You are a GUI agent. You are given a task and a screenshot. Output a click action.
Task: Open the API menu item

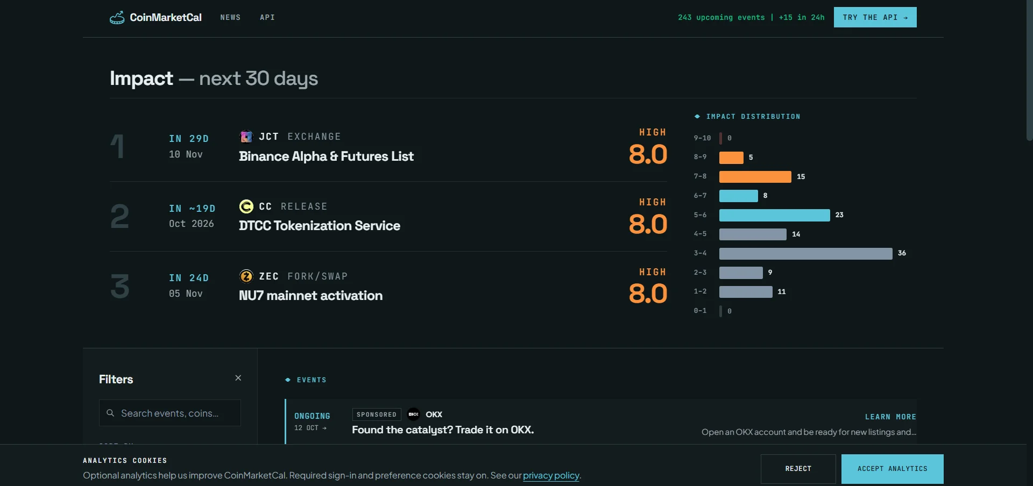(x=267, y=18)
